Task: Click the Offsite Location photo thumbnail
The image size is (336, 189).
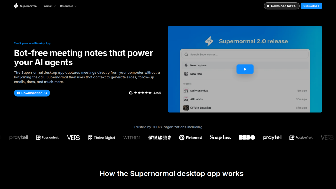Action: 186,107
